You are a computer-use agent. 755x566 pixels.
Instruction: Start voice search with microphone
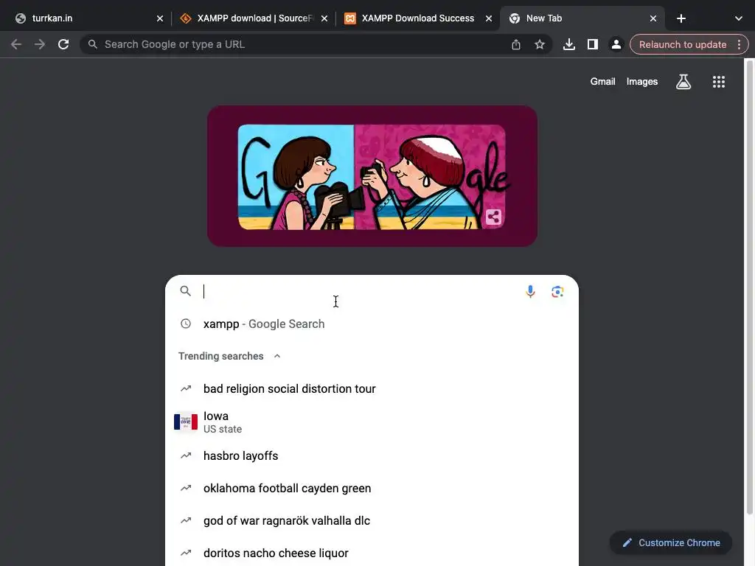(530, 292)
